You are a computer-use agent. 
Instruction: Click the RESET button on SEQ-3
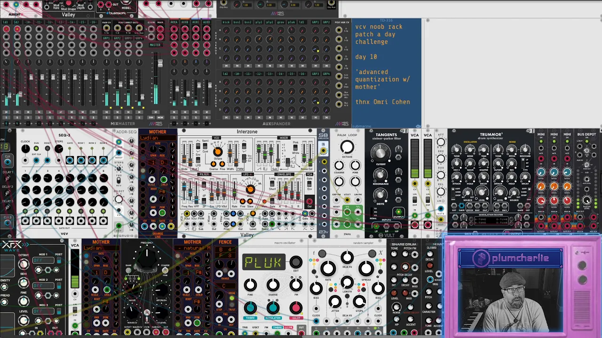click(47, 149)
